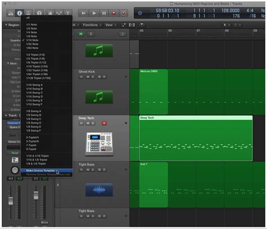Open the View menu

[111, 25]
